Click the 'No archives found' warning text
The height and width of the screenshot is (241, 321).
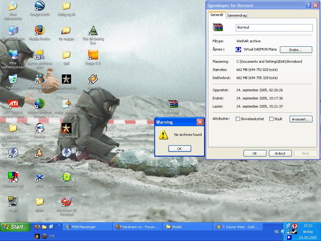coord(188,135)
